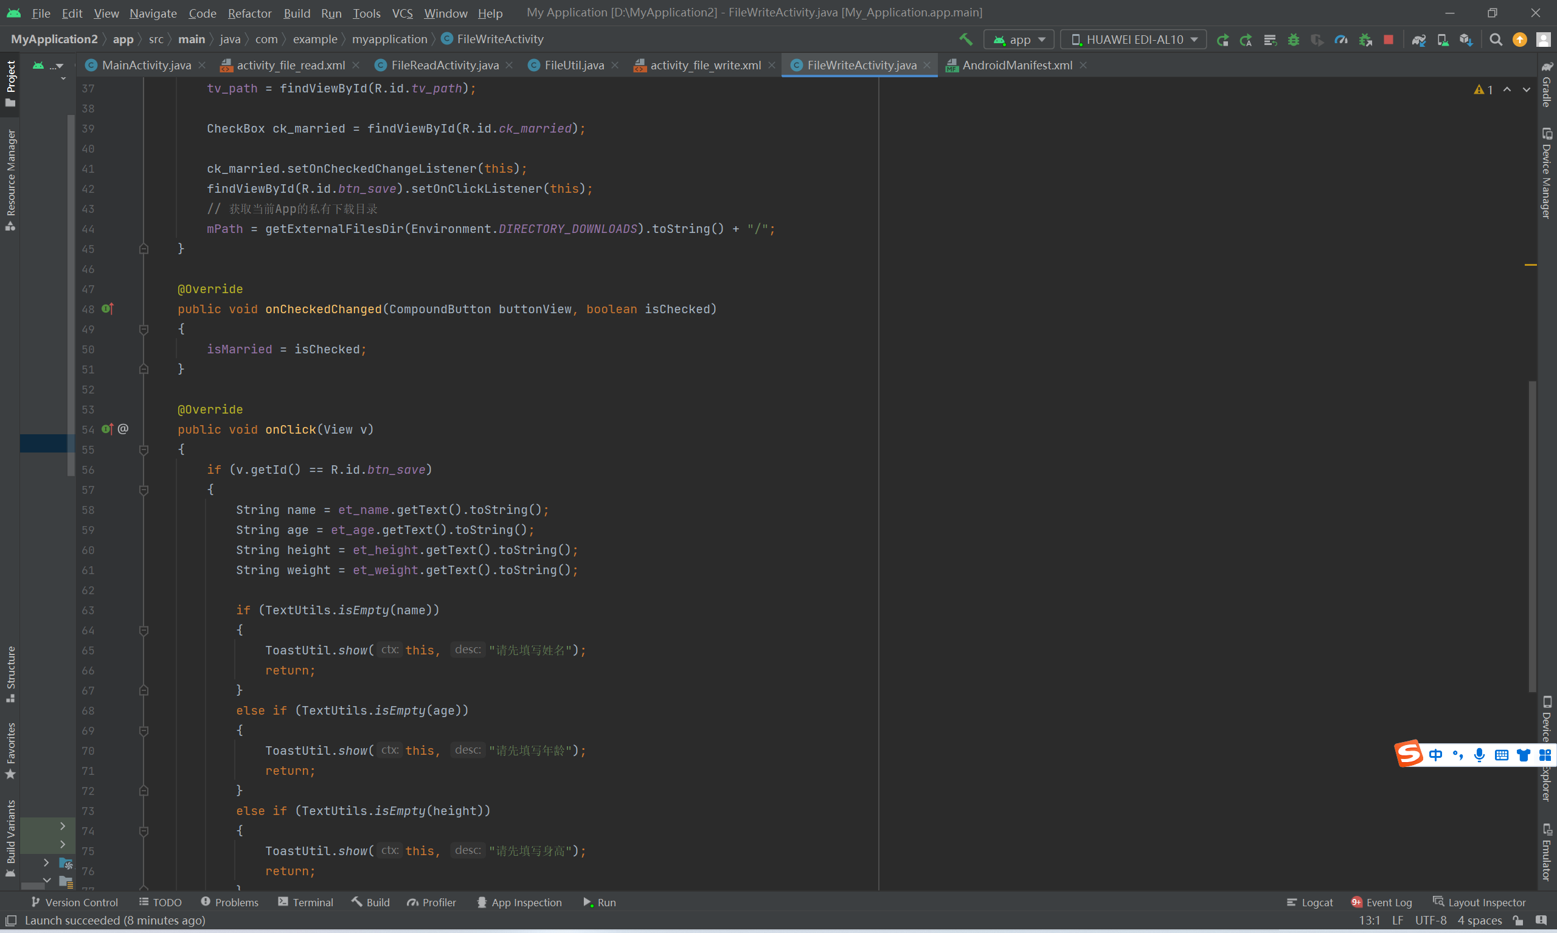Viewport: 1557px width, 933px height.
Task: Toggle the Project tool window
Action: (10, 83)
